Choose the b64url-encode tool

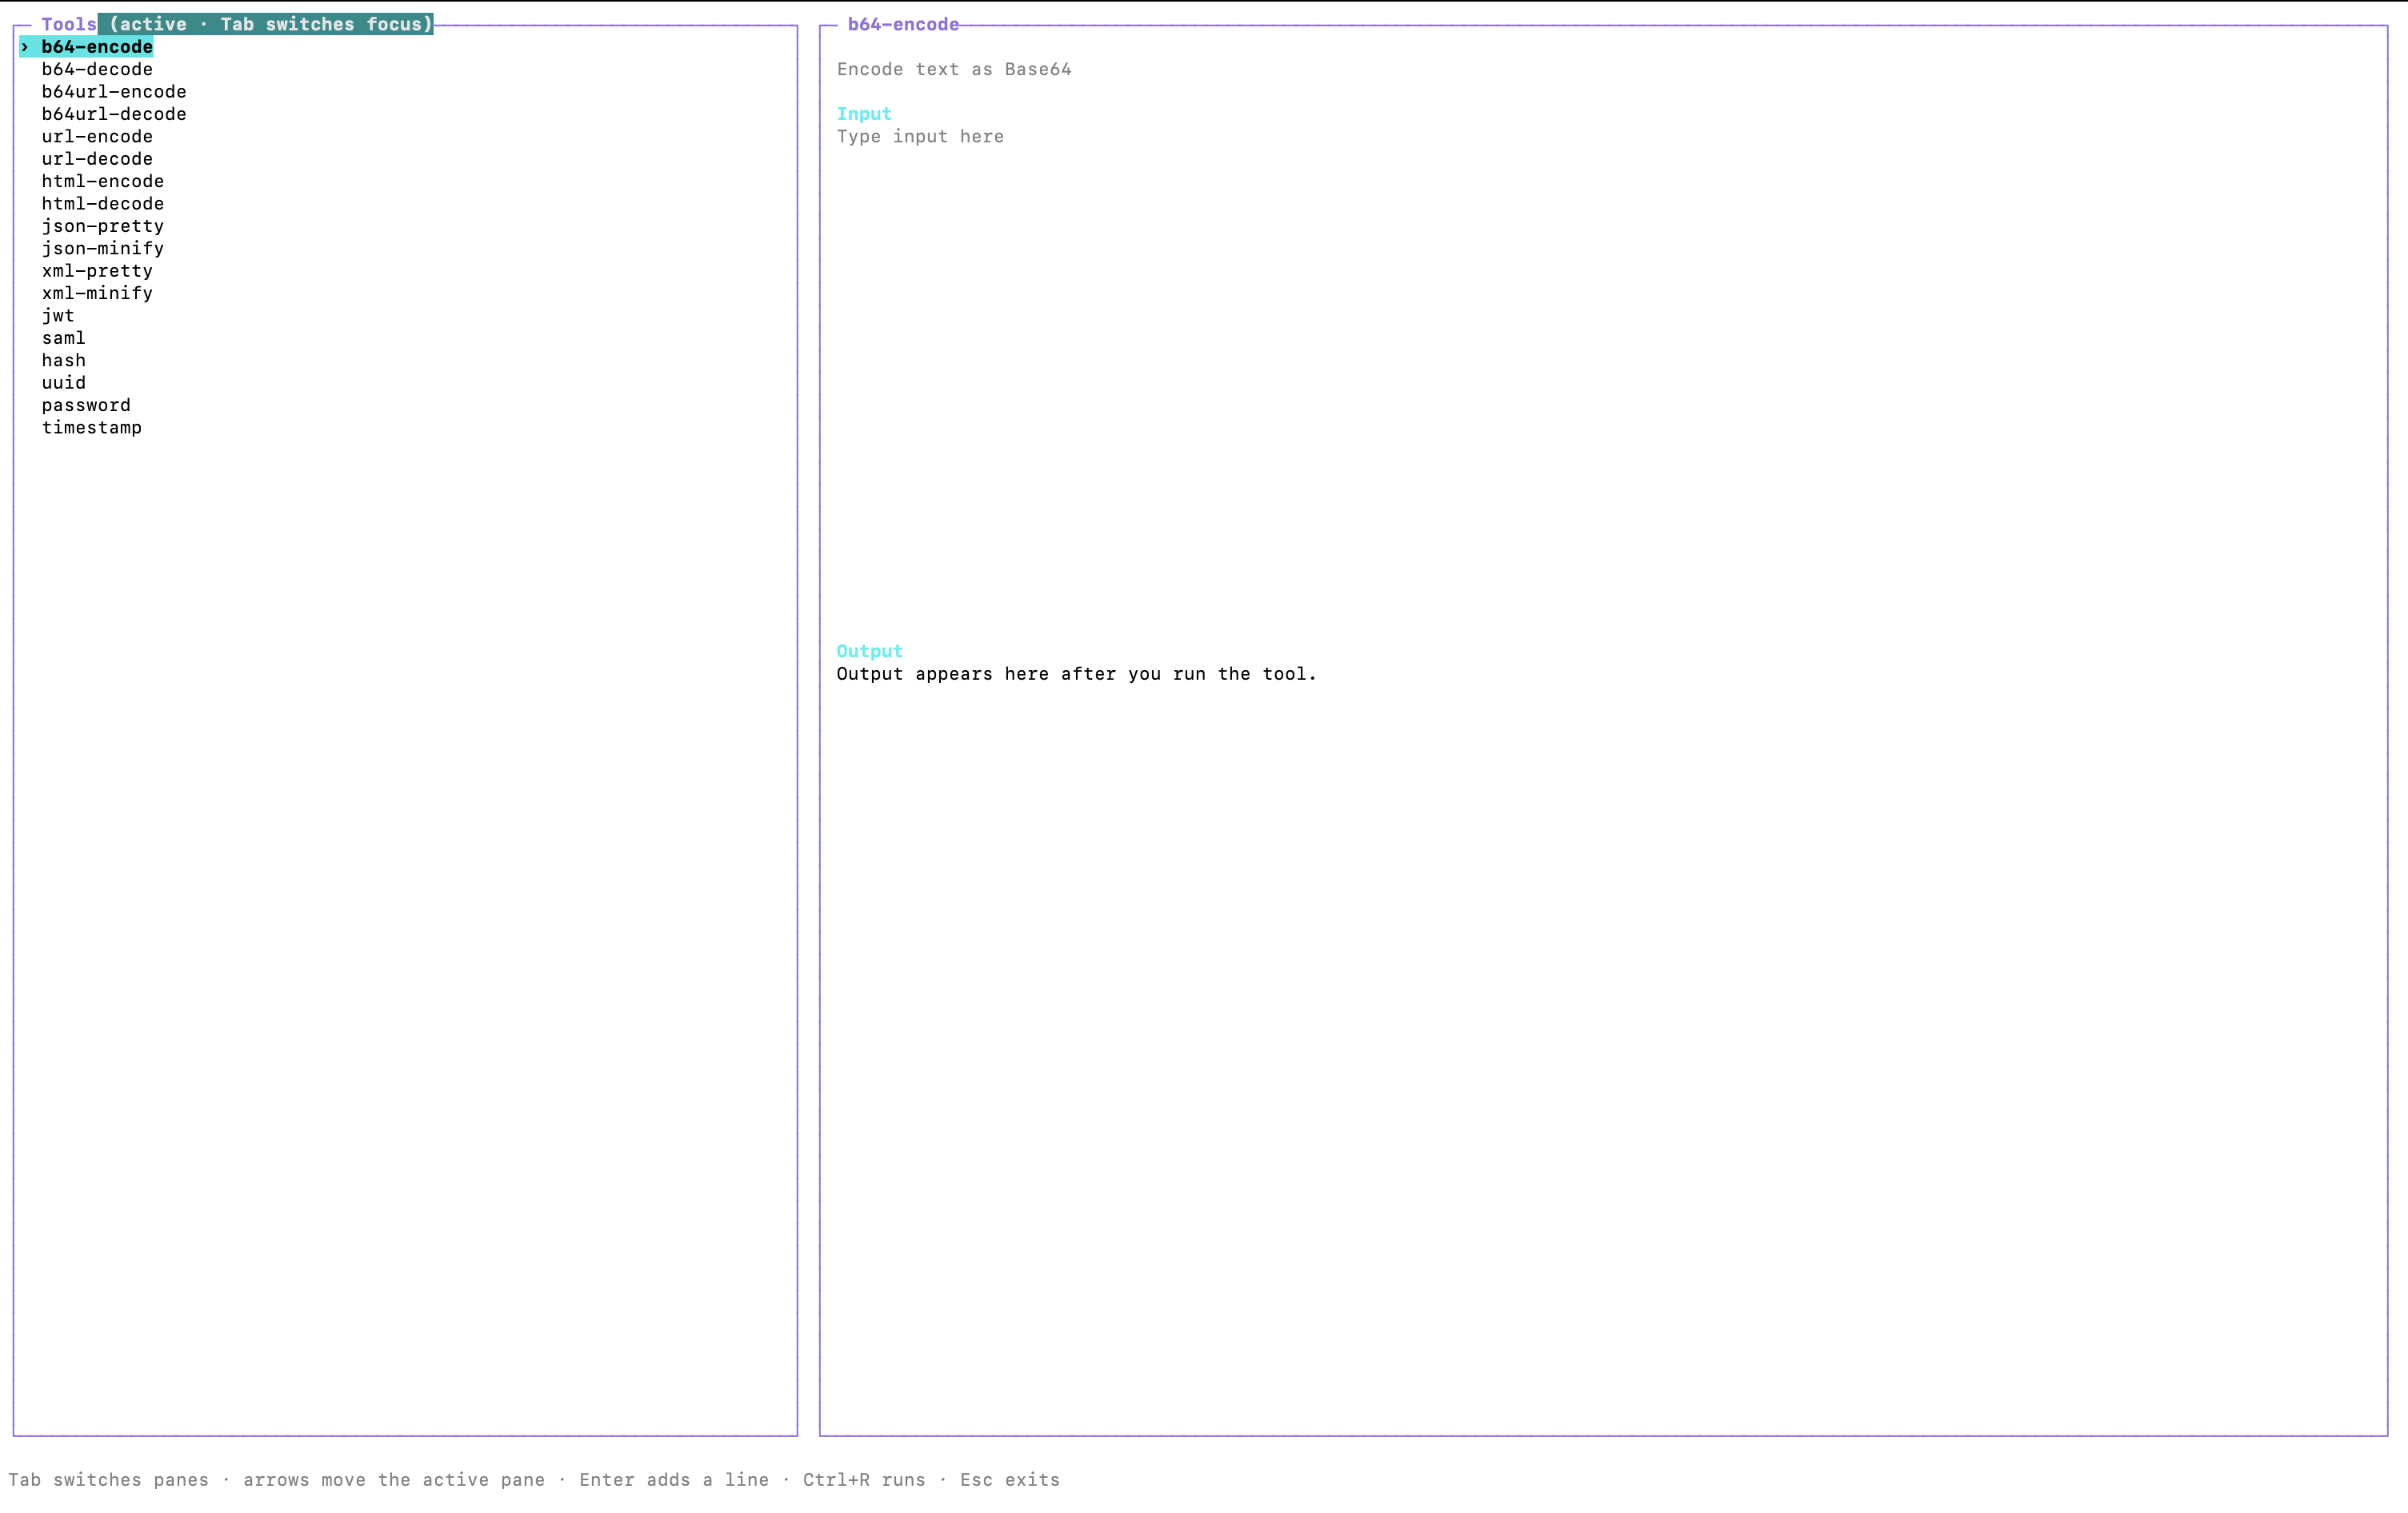click(x=114, y=92)
